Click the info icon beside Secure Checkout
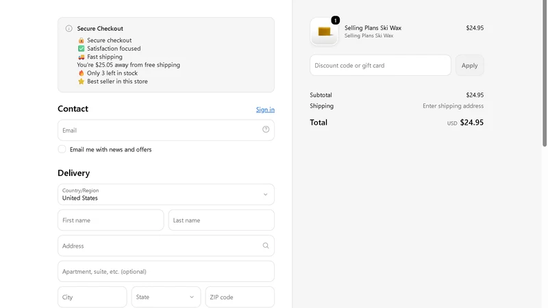This screenshot has height=308, width=548. [x=69, y=29]
